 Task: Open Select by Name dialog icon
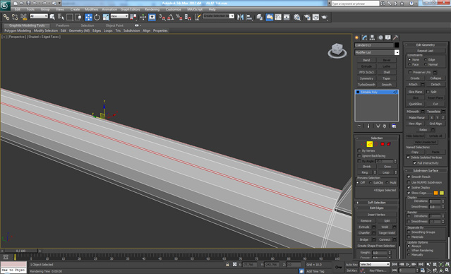(x=61, y=17)
